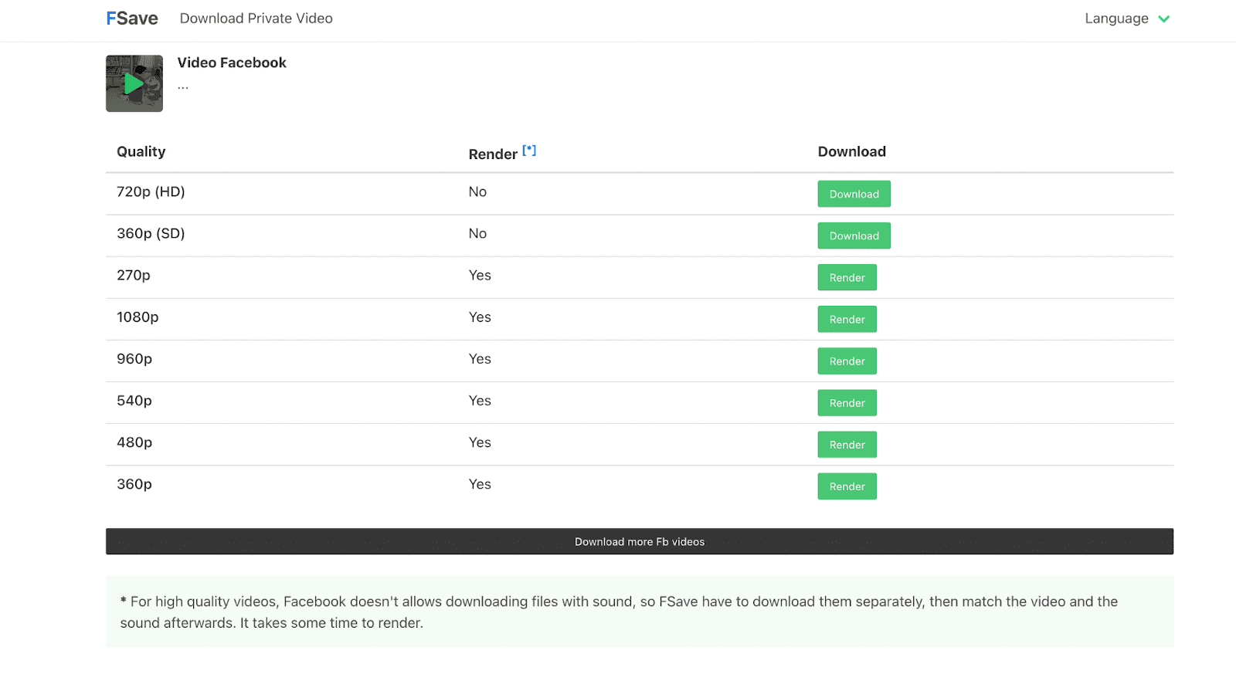
Task: Click the Download more Fb videos bar
Action: pyautogui.click(x=639, y=541)
